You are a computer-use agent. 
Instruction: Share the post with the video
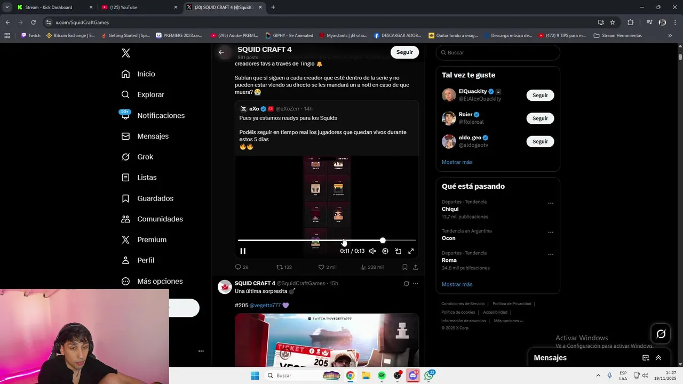click(x=416, y=267)
